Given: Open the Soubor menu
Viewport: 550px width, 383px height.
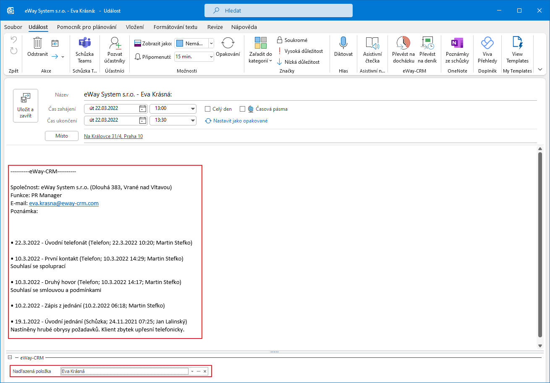Looking at the screenshot, I should pyautogui.click(x=13, y=27).
